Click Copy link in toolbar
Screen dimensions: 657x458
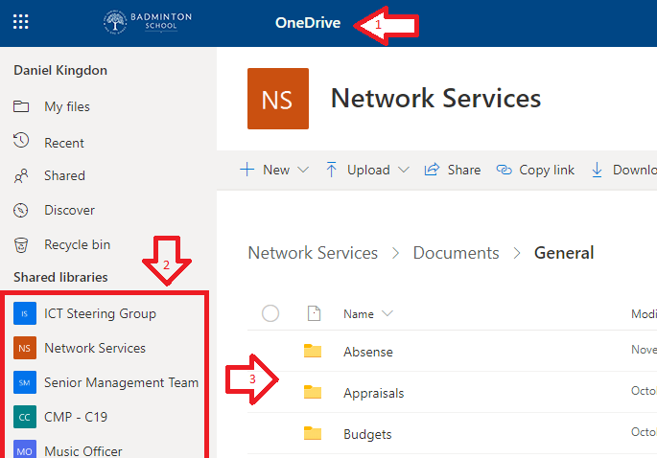coord(547,170)
